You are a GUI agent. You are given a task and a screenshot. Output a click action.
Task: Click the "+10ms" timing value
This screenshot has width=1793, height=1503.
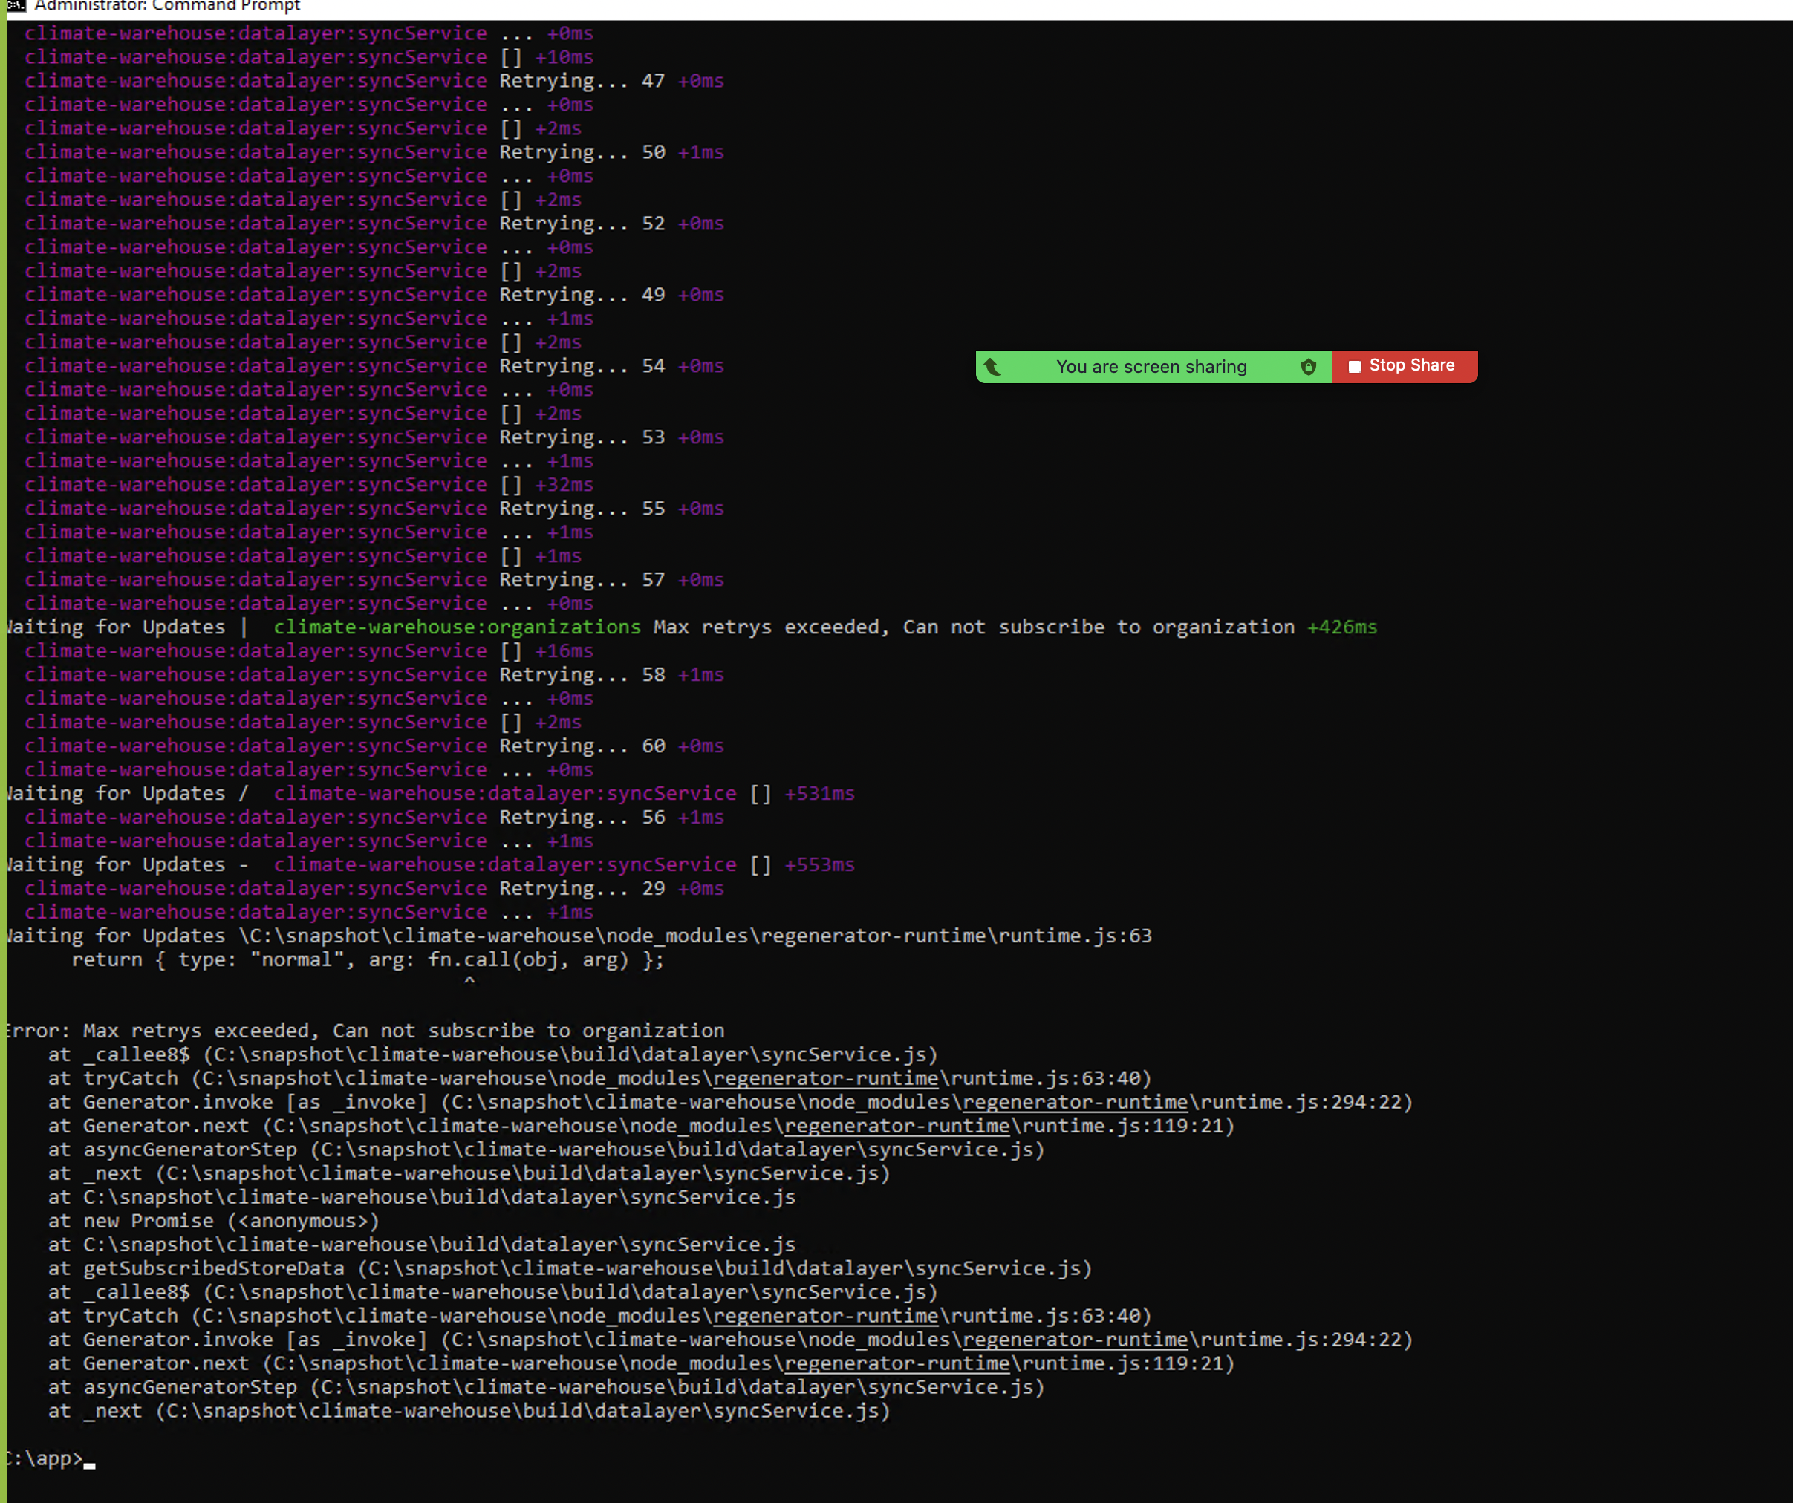564,57
